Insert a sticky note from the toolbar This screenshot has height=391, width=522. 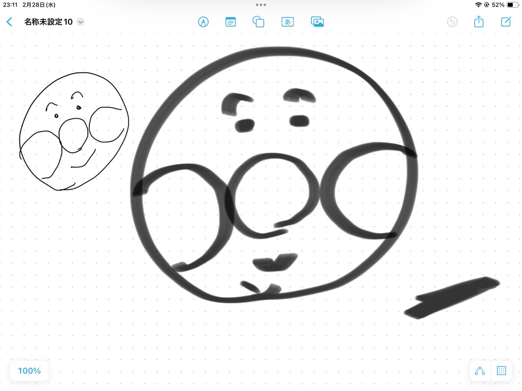(x=231, y=22)
